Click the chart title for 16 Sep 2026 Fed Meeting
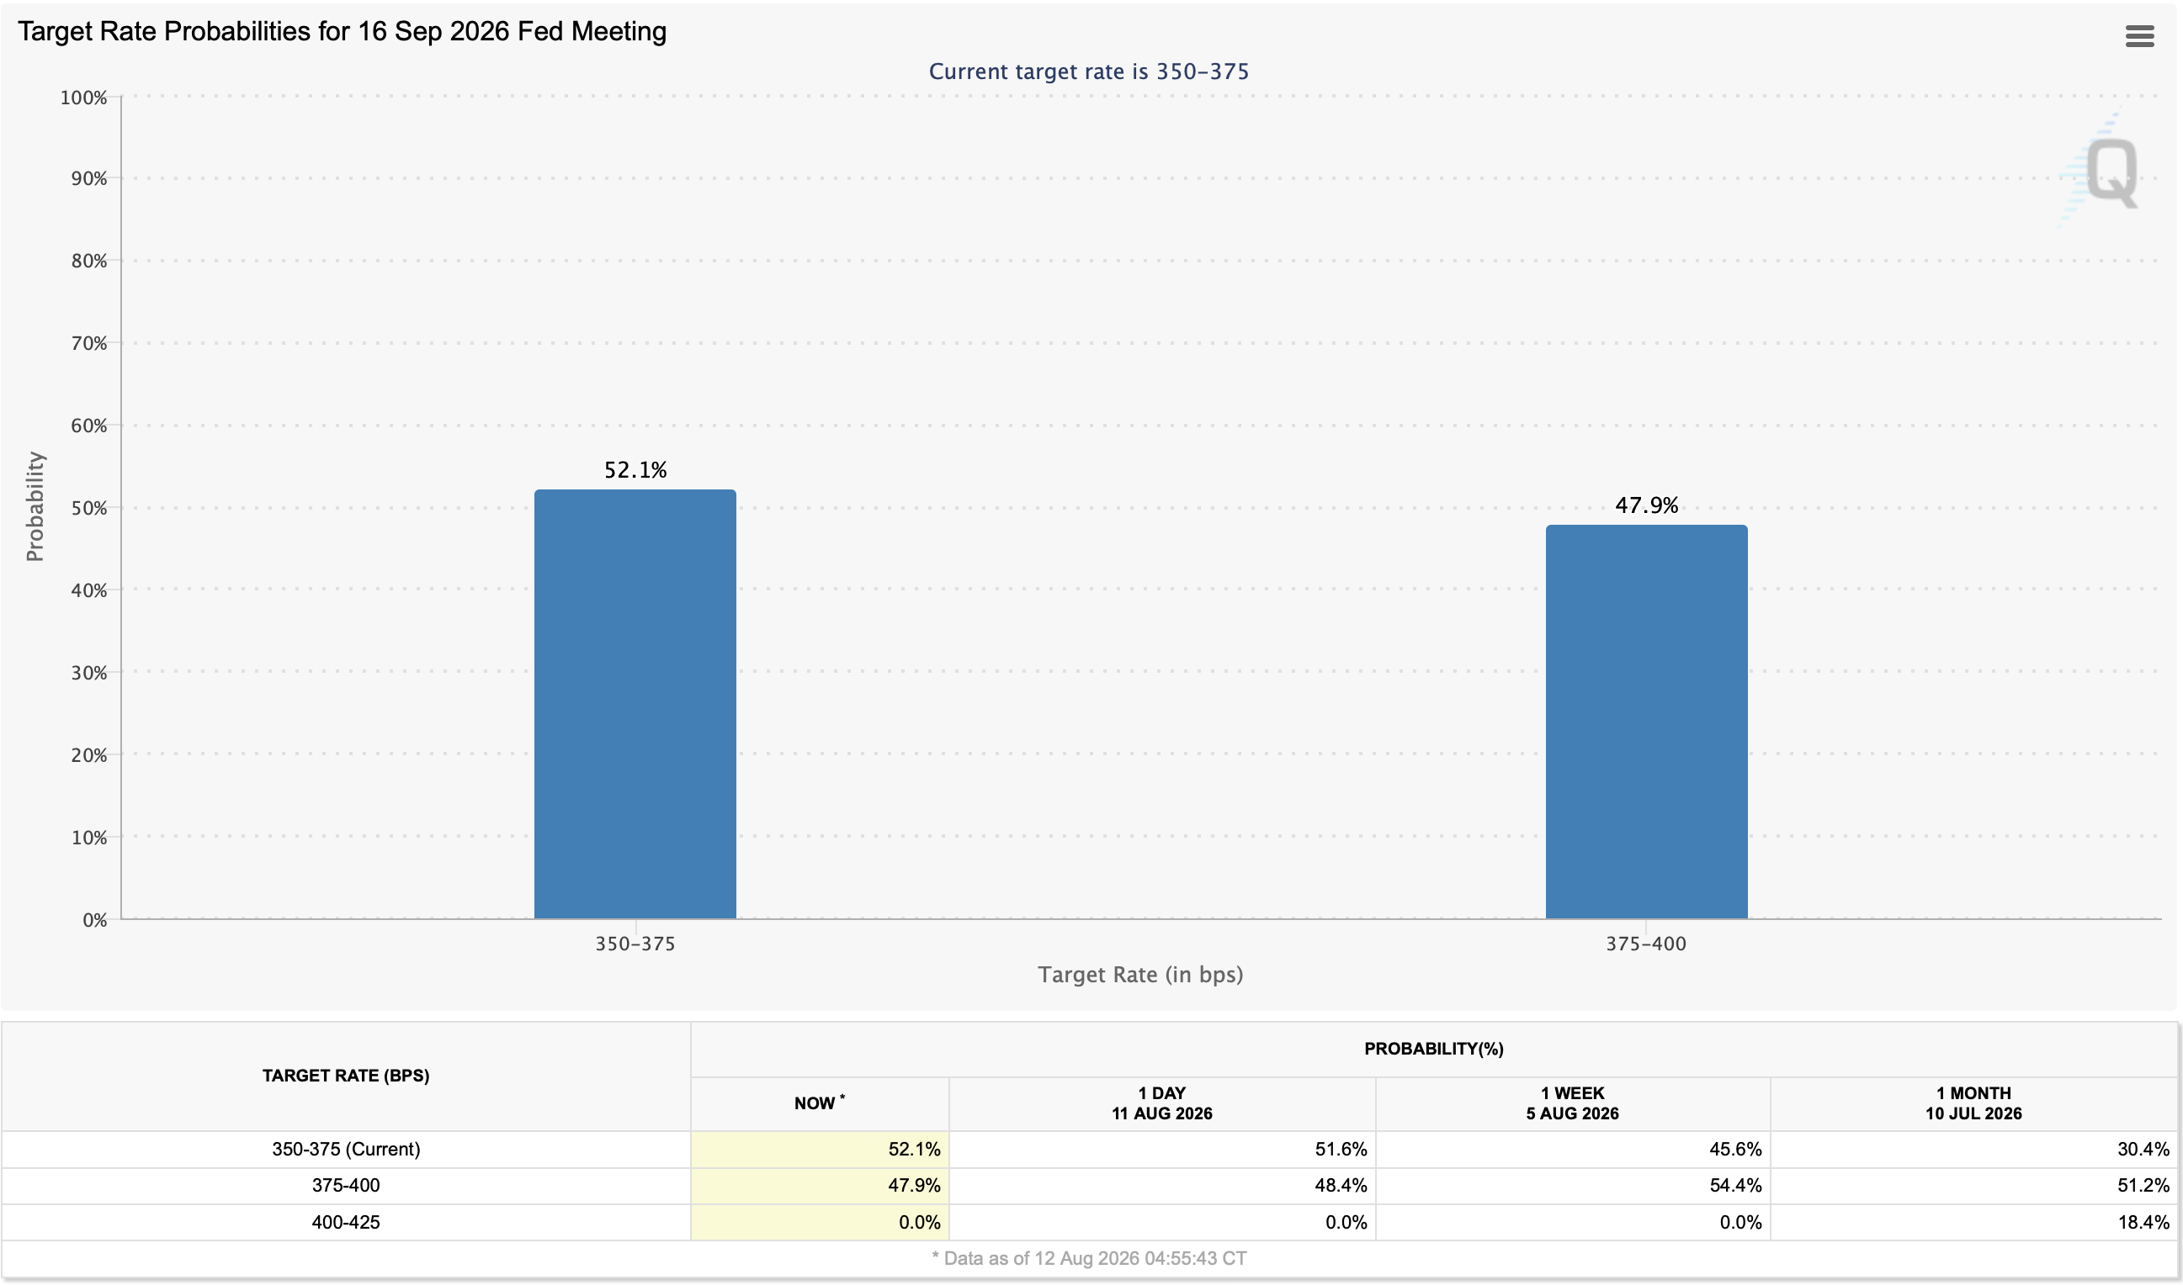The height and width of the screenshot is (1285, 2183). click(343, 31)
